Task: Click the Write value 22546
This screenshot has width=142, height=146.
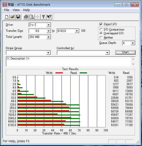Action: click(115, 98)
